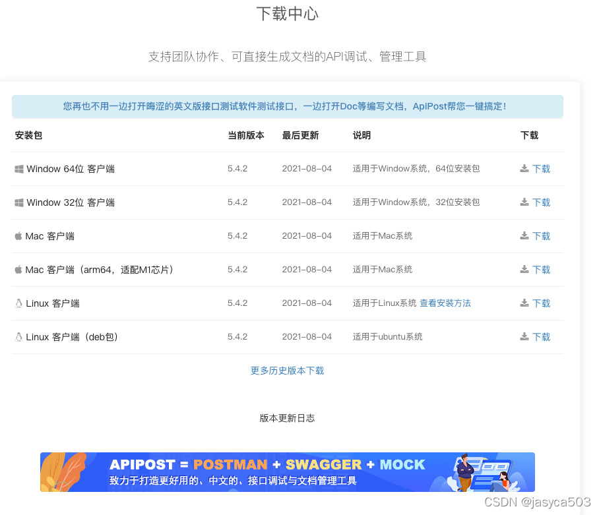
Task: Click the APIPOST promotional banner
Action: pos(287,472)
